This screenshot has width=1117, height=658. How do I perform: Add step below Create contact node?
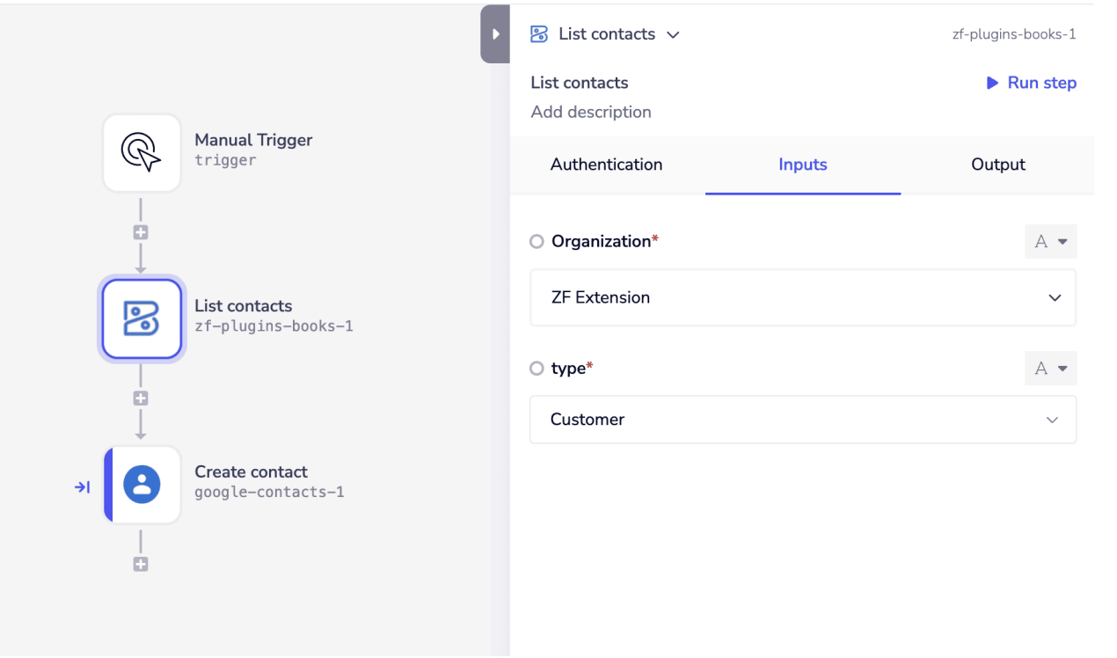coord(141,565)
